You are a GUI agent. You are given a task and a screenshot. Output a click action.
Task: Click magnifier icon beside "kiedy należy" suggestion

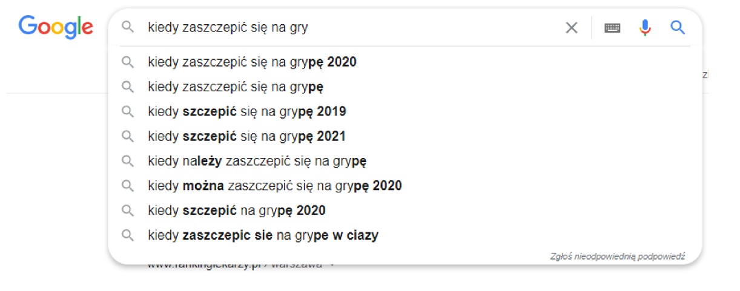pyautogui.click(x=127, y=161)
